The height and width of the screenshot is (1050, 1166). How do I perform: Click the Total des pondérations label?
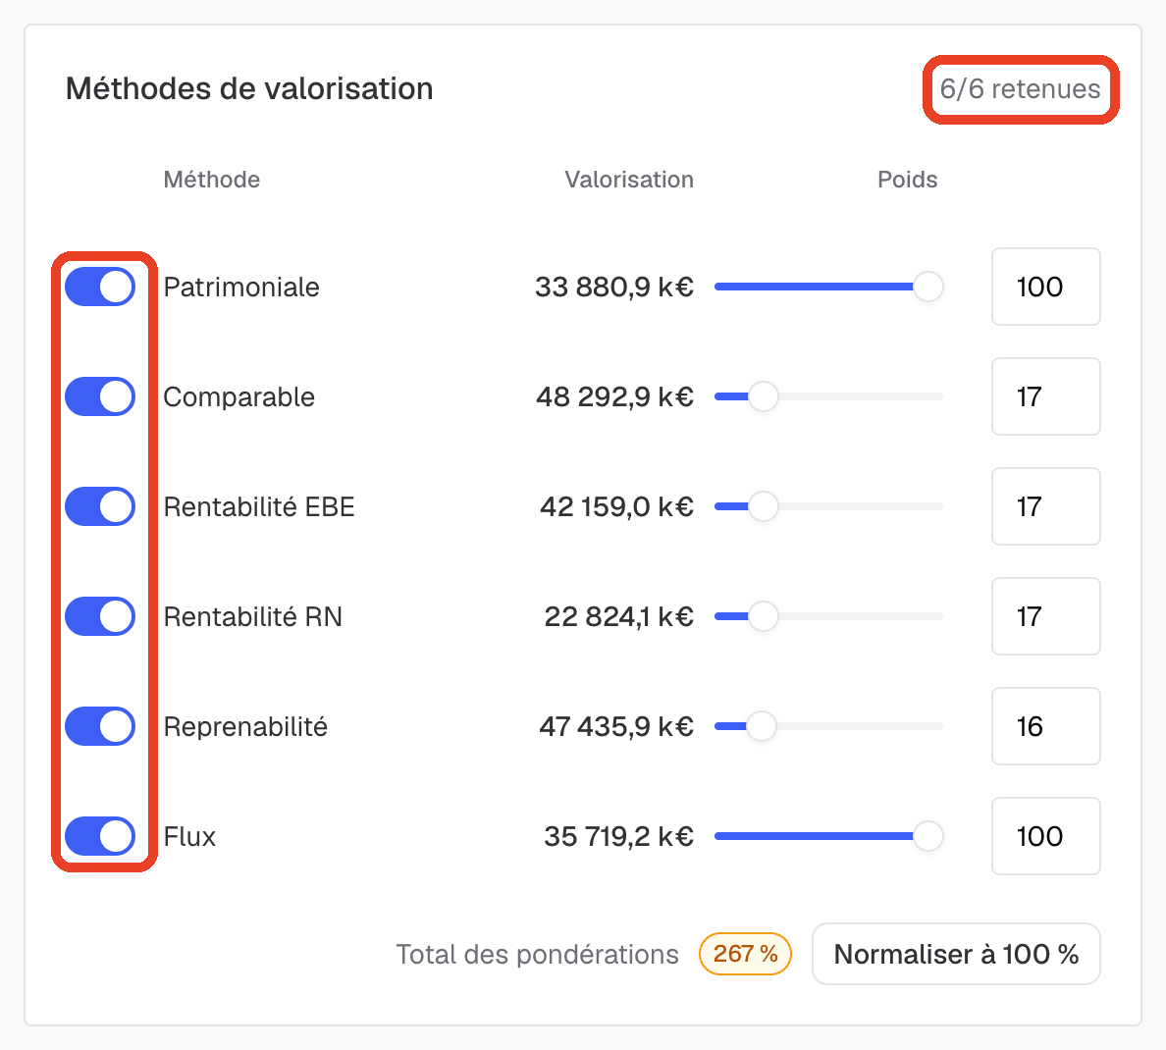tap(537, 954)
